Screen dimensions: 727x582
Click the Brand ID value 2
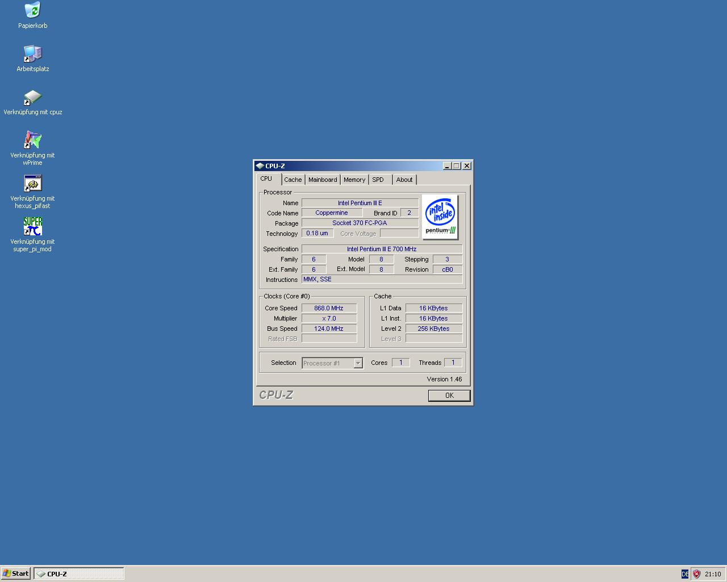[x=410, y=213]
